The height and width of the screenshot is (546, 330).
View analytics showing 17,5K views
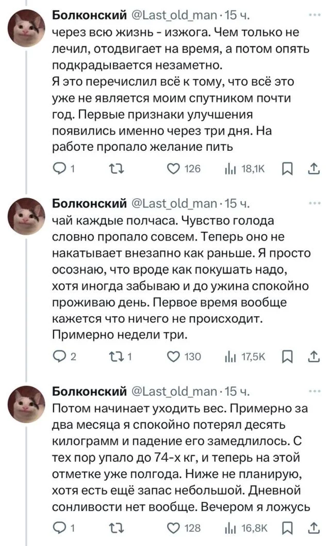point(230,357)
